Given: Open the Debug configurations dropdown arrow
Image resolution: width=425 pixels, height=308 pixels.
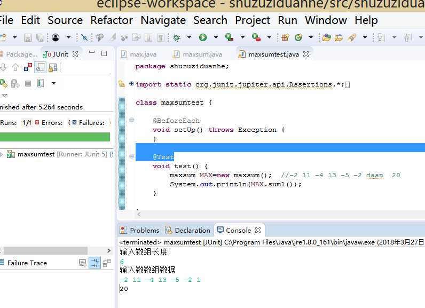Looking at the screenshot, I should 189,37.
